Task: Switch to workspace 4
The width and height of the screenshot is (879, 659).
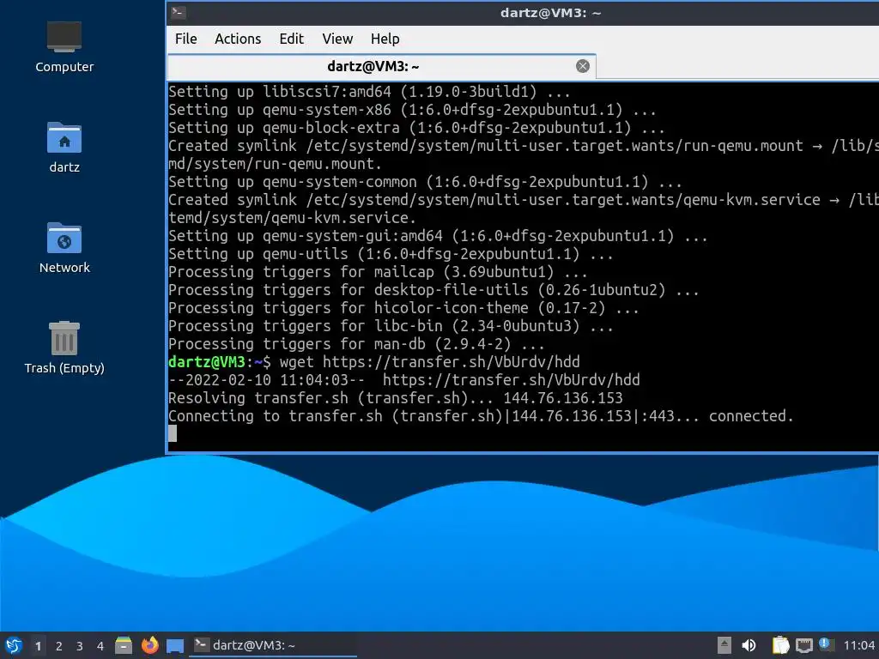Action: coord(100,646)
